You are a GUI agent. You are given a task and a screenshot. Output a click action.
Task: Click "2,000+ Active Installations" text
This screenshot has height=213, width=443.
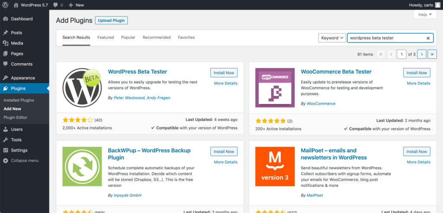click(x=87, y=128)
